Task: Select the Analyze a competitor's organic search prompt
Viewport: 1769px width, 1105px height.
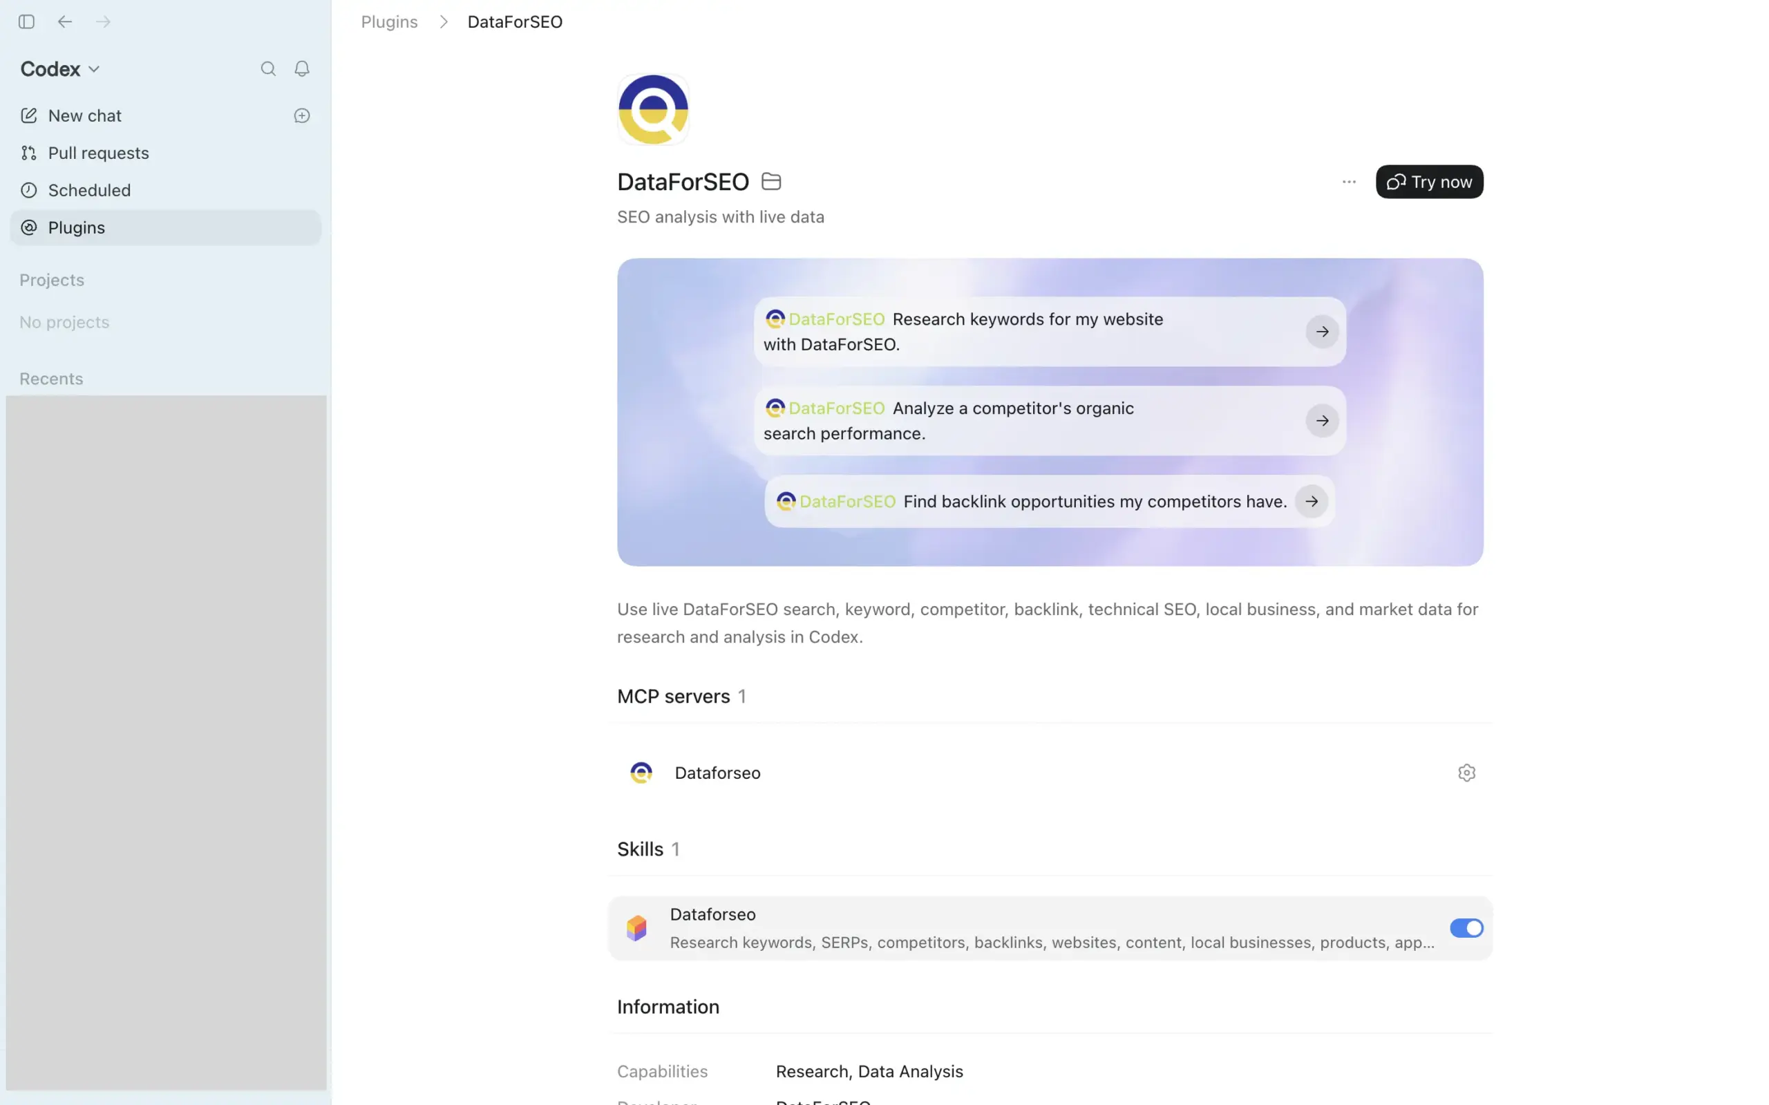Action: pyautogui.click(x=1049, y=421)
